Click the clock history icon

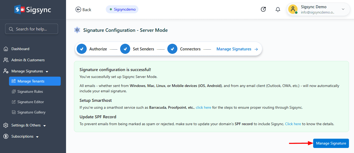(x=263, y=10)
